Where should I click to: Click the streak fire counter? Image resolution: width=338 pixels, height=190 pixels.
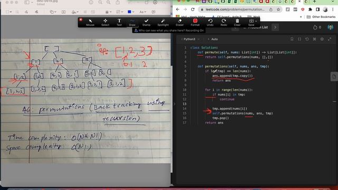(x=317, y=27)
